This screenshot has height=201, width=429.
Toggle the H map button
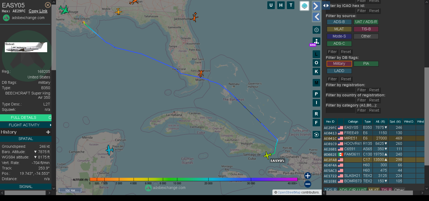281,5
